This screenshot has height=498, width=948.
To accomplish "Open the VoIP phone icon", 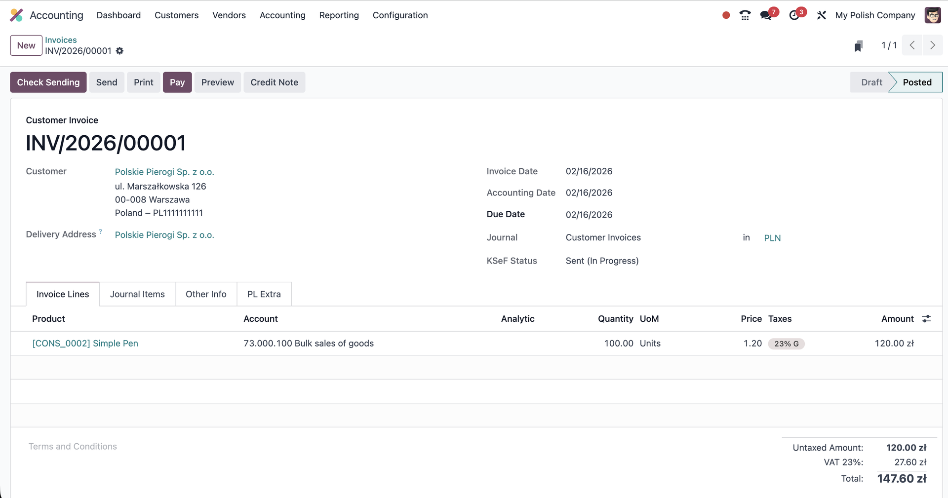I will pyautogui.click(x=745, y=15).
